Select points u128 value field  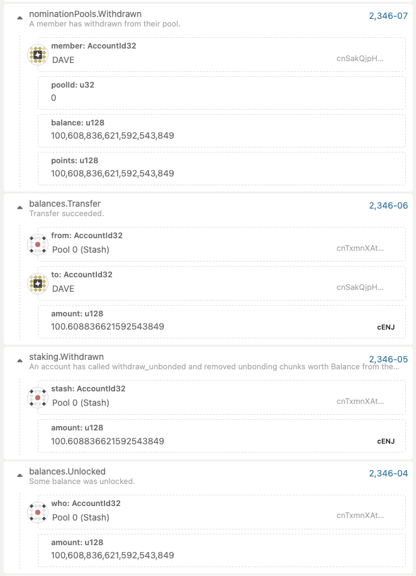click(222, 169)
